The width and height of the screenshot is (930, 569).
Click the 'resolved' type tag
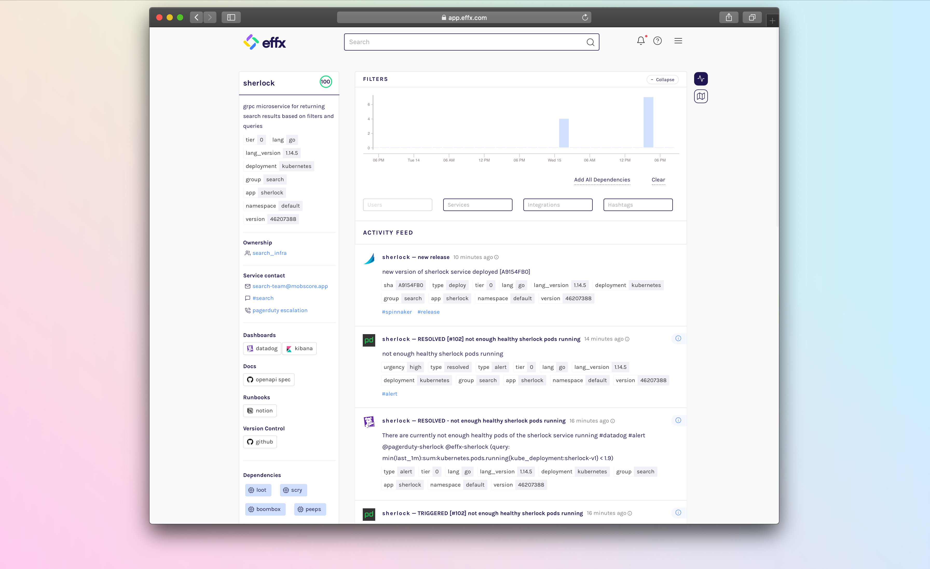pos(458,367)
